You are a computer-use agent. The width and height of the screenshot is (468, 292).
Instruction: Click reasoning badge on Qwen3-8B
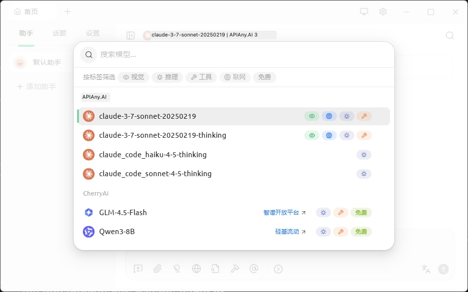pyautogui.click(x=323, y=232)
